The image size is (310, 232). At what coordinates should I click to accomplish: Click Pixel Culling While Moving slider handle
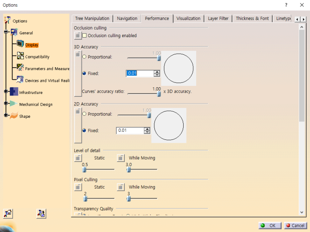coord(129,199)
